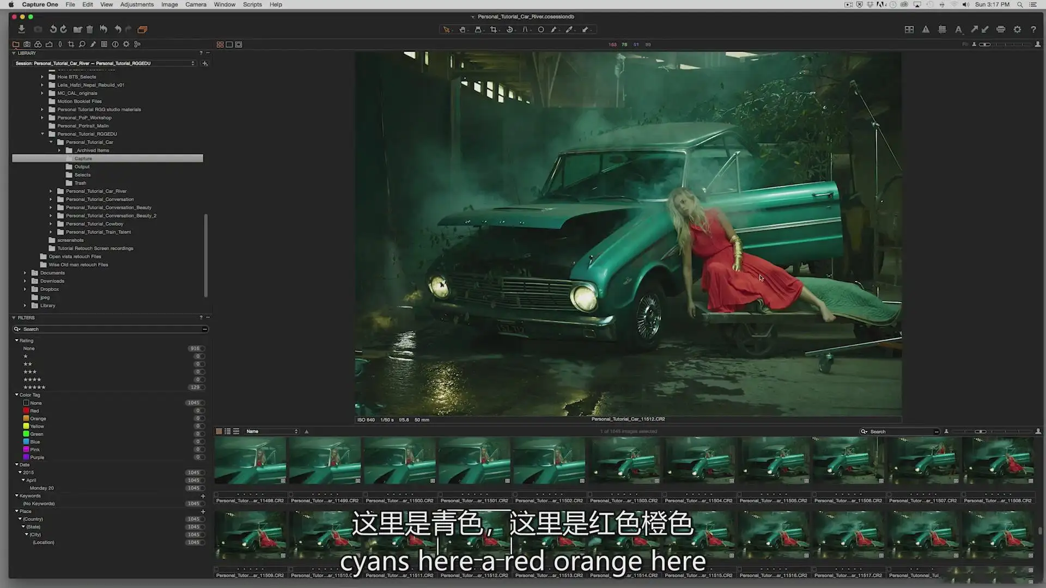Collapse the Color Tag filter section

pyautogui.click(x=16, y=395)
